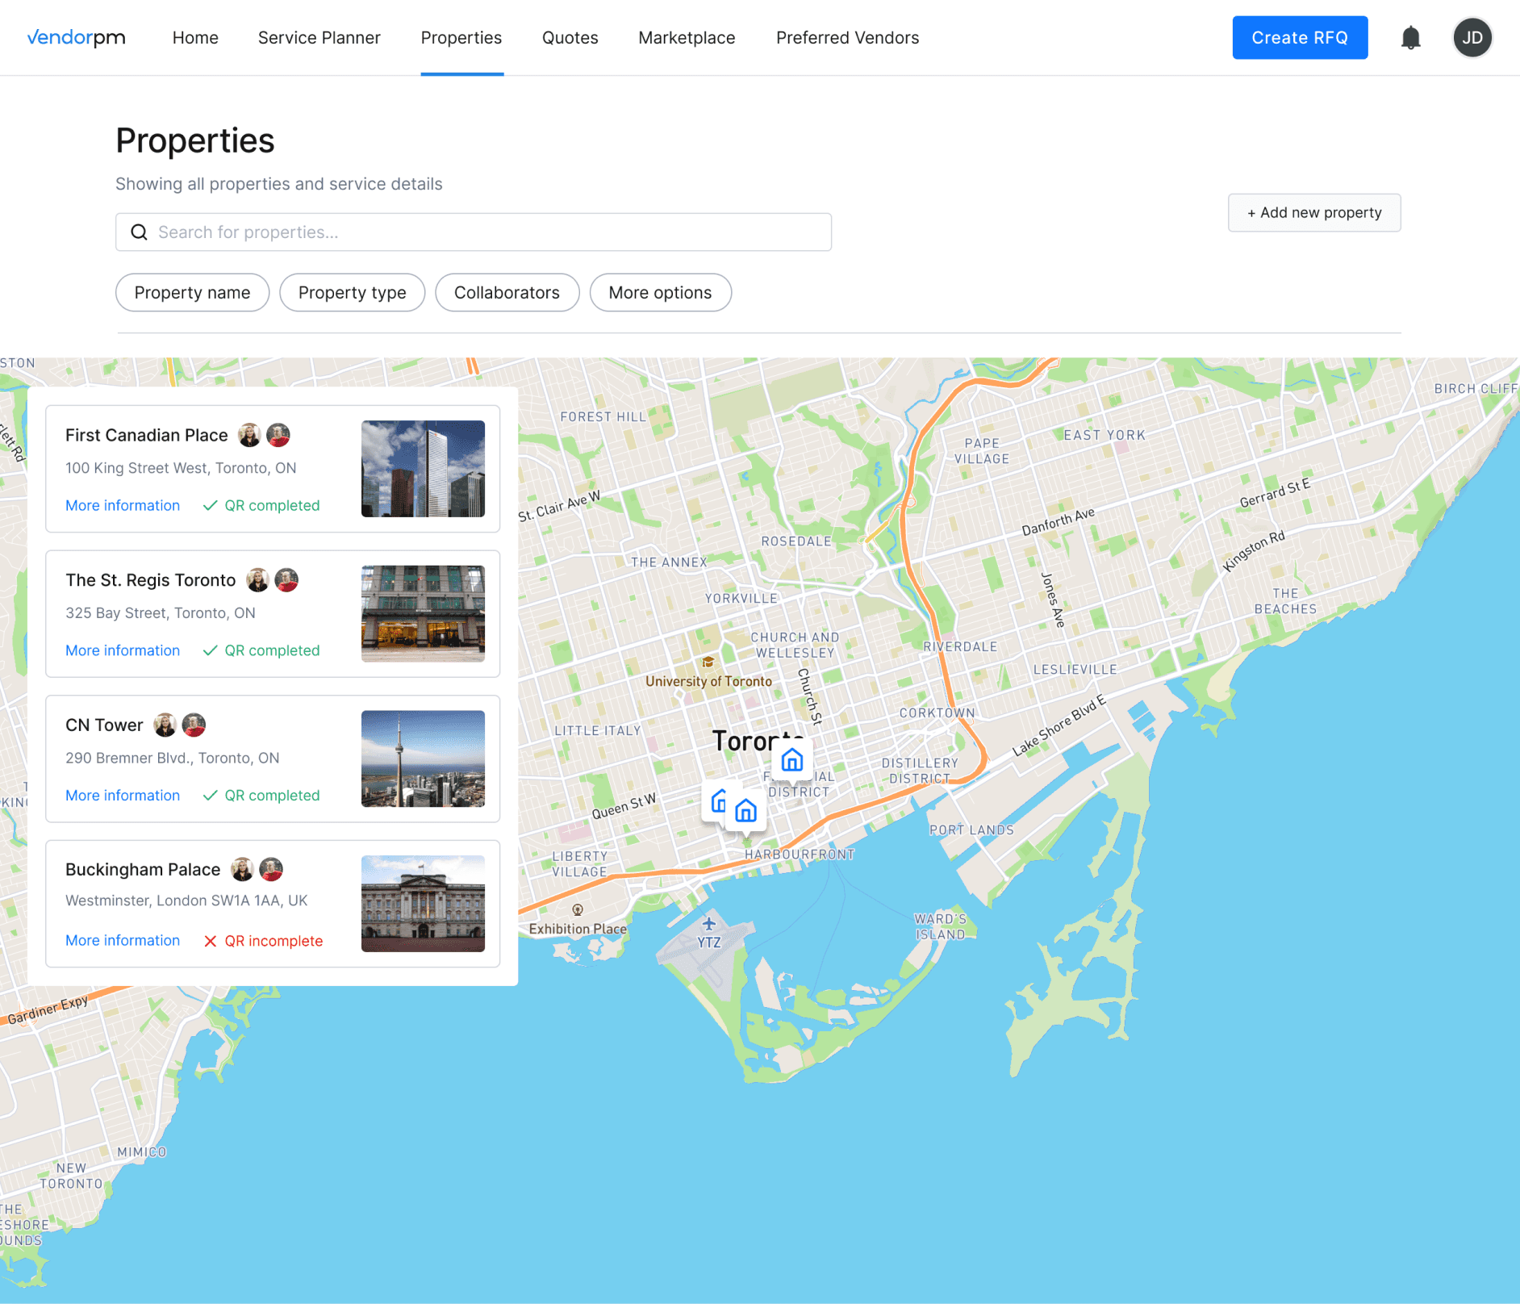Click address 100 King Street West, Toronto, ON
Screen dimensions: 1520x1304
[181, 468]
